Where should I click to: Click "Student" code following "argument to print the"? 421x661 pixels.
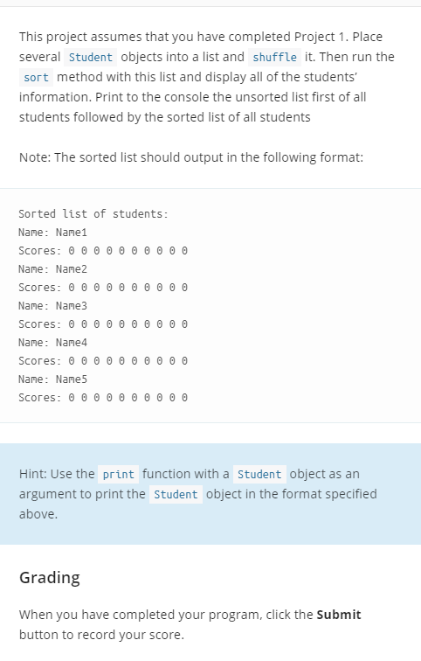point(176,495)
